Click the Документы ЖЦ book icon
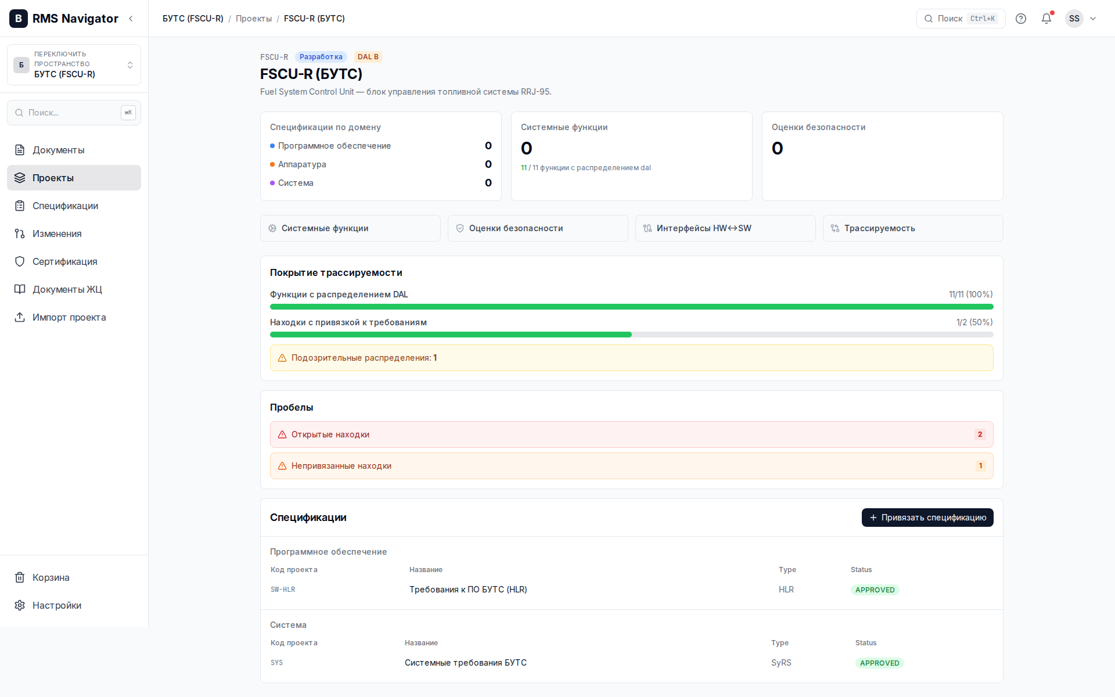1115x697 pixels. 20,289
